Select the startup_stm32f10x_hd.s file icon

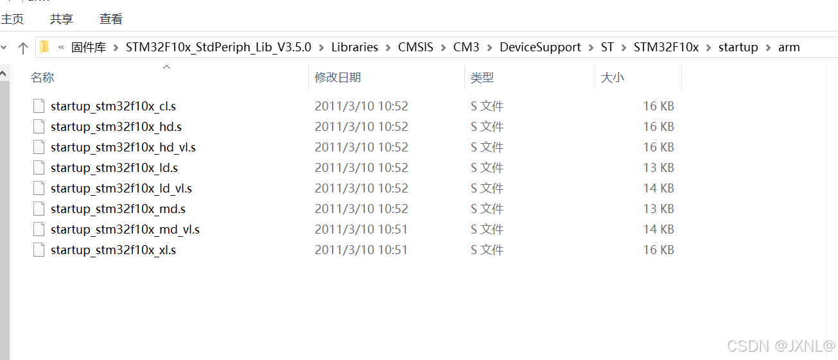(39, 126)
